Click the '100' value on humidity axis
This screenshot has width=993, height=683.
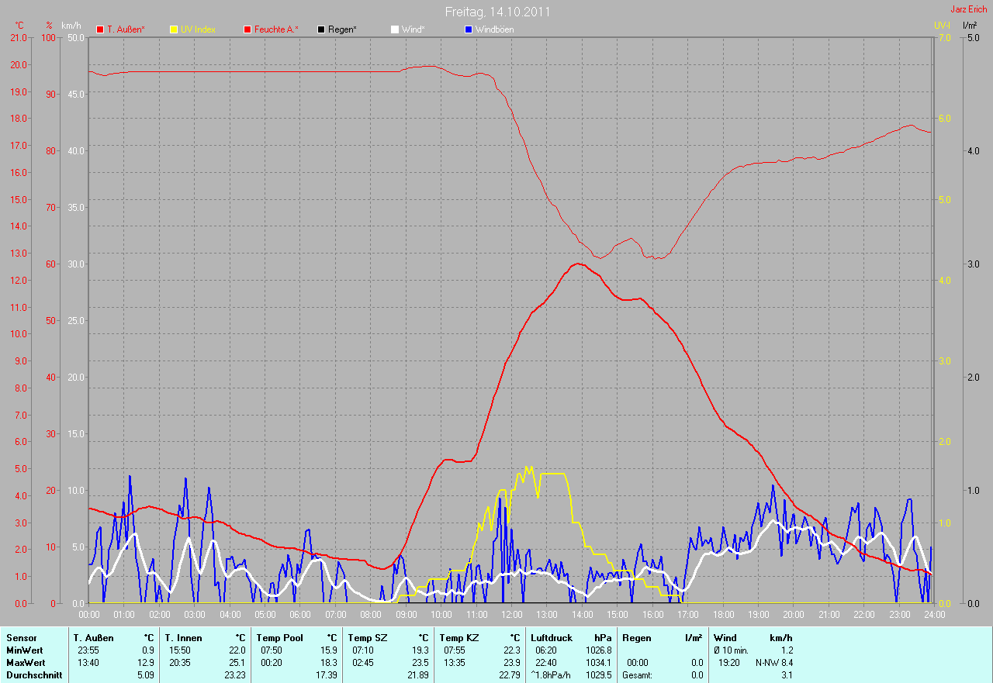50,37
